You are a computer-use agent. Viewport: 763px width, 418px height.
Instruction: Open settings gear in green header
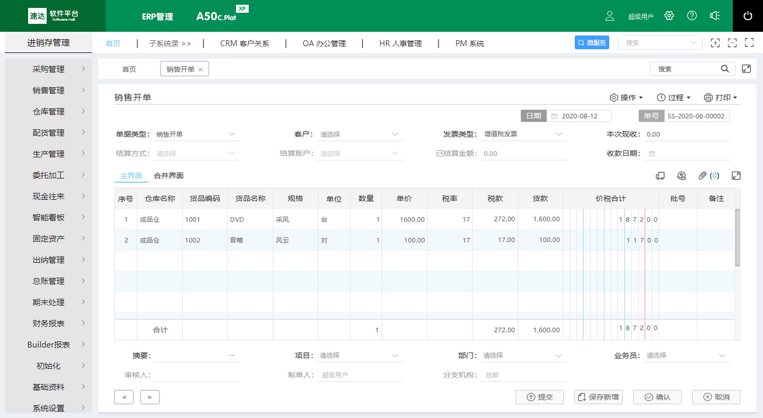[x=669, y=16]
